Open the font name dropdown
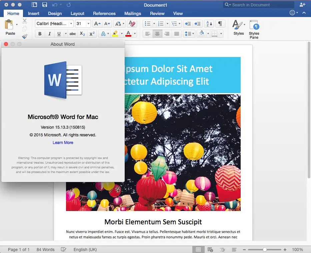The width and height of the screenshot is (311, 253). [x=71, y=24]
